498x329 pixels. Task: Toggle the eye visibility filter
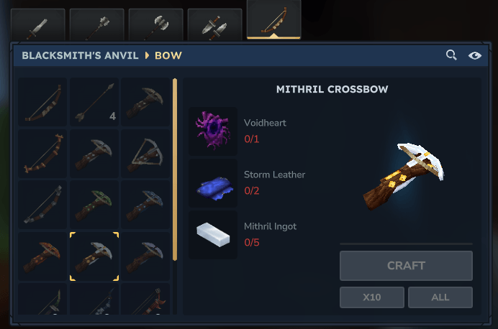click(475, 55)
